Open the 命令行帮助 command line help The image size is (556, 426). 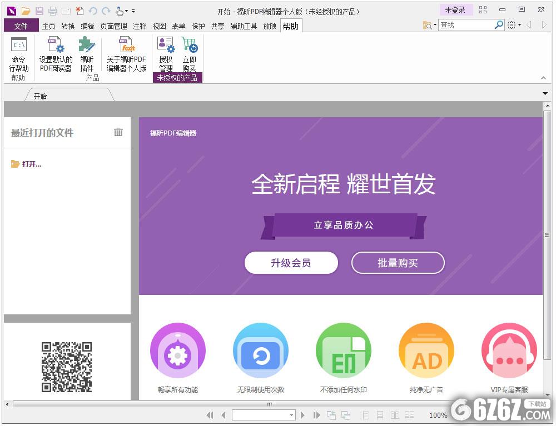pos(19,54)
